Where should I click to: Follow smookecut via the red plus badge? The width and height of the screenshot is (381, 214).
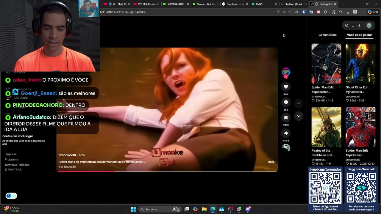(x=286, y=77)
